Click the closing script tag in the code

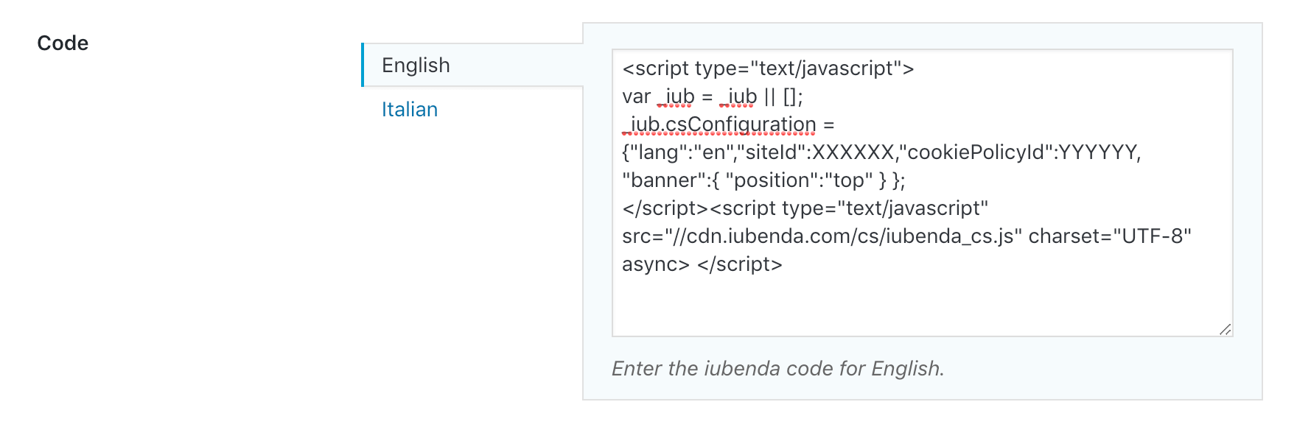click(x=663, y=208)
